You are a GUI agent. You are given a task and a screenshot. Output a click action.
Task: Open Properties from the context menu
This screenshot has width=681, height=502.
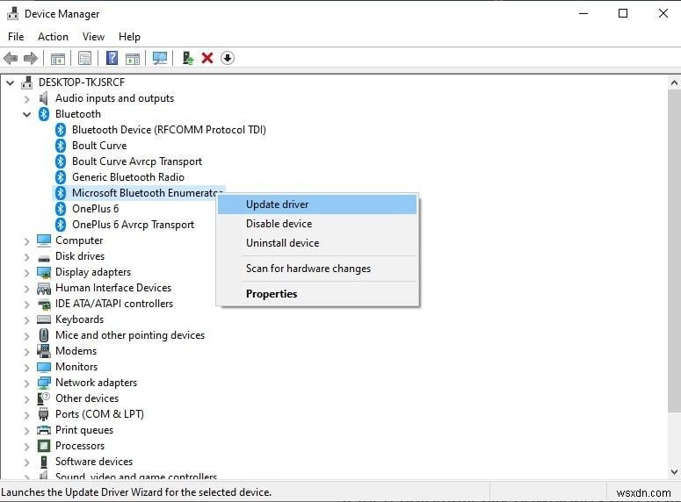[x=317, y=294]
